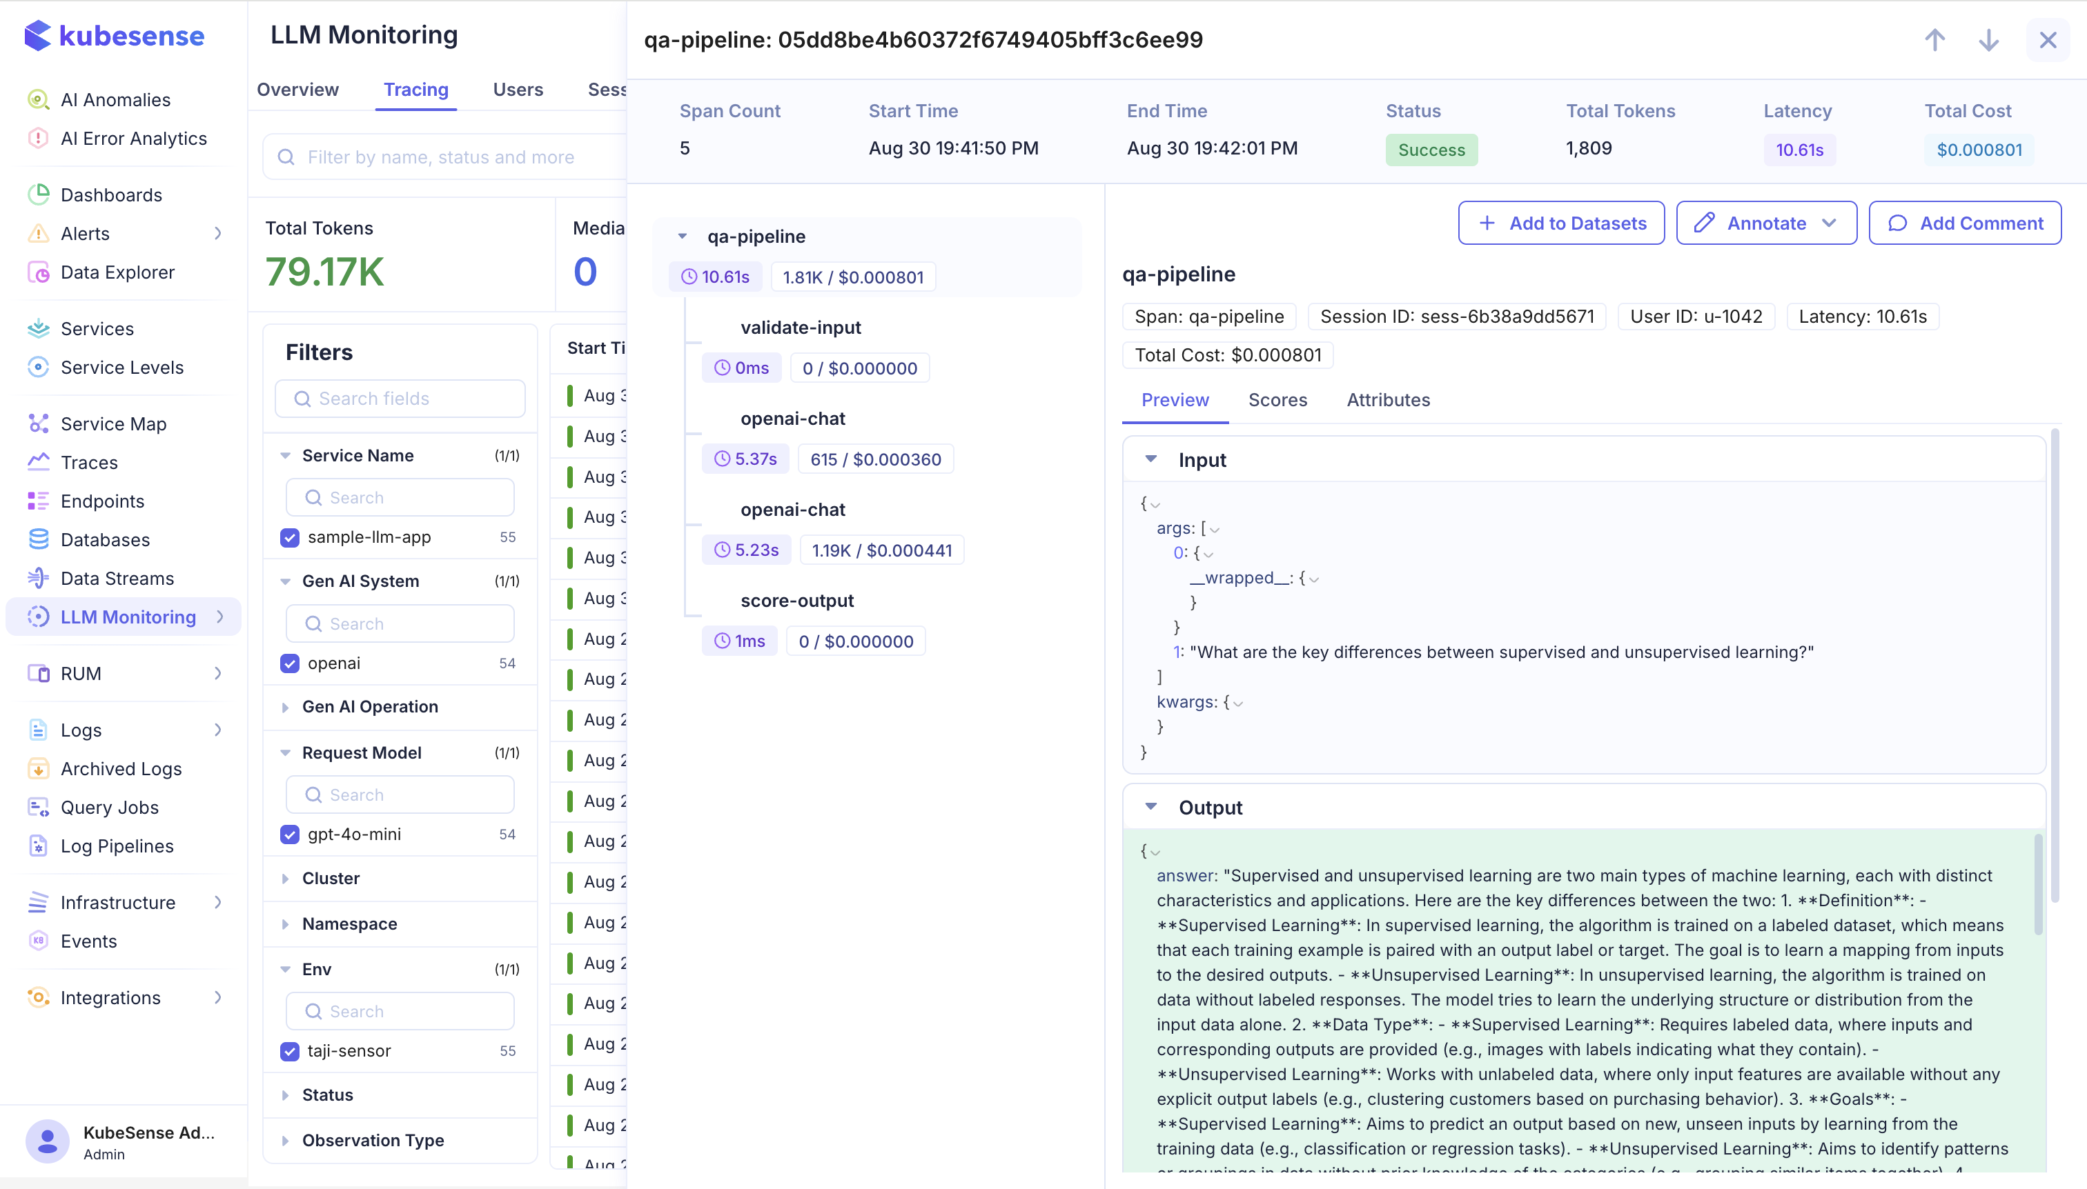Switch to the Users tab

[x=517, y=90]
